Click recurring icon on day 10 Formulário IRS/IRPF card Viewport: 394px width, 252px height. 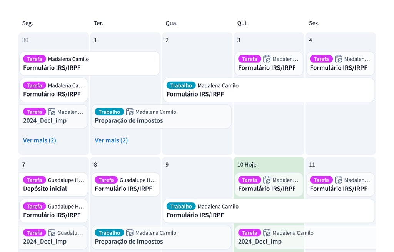click(267, 180)
